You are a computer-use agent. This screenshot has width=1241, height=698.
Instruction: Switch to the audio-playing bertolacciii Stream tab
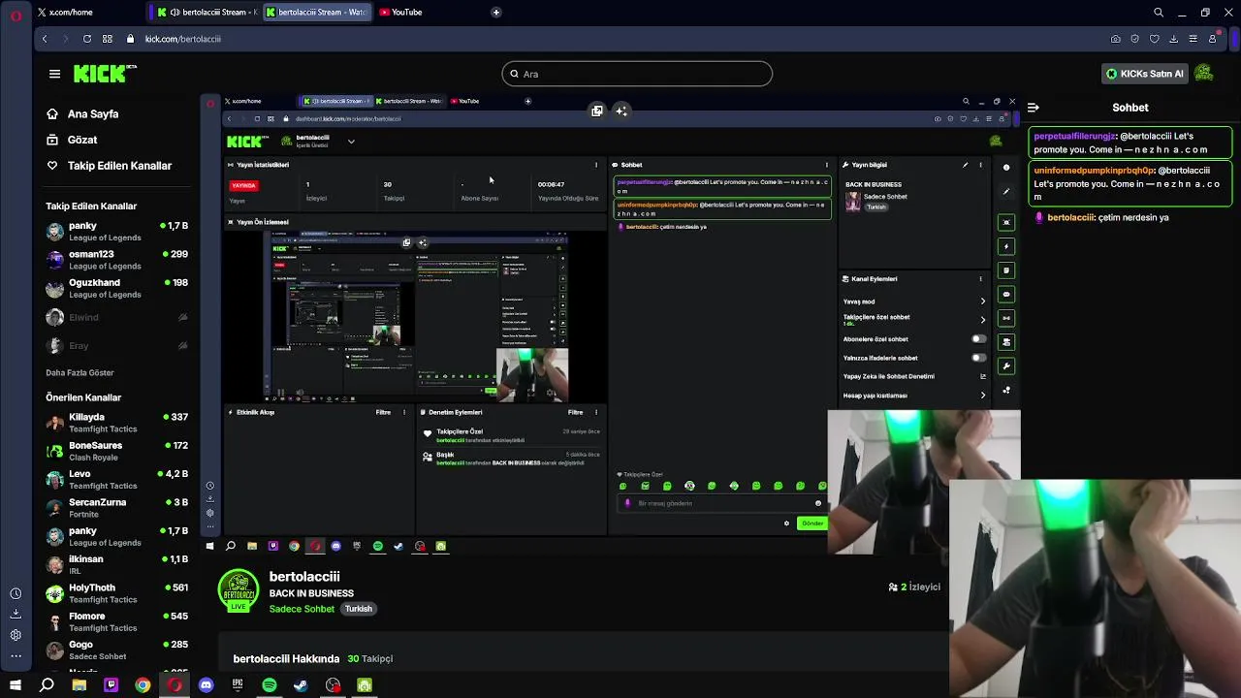[206, 13]
